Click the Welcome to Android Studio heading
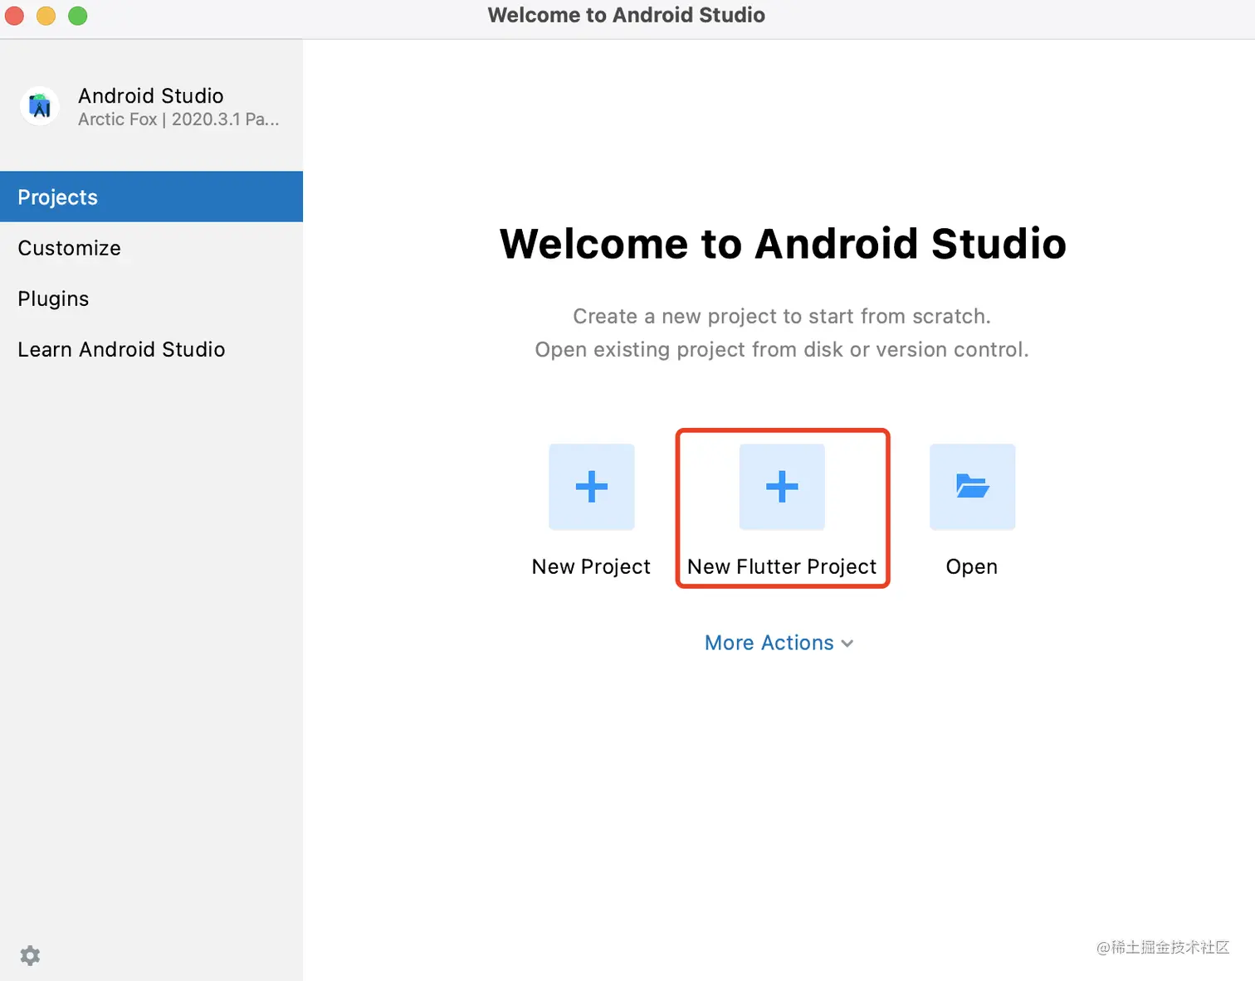This screenshot has height=981, width=1255. 783,244
